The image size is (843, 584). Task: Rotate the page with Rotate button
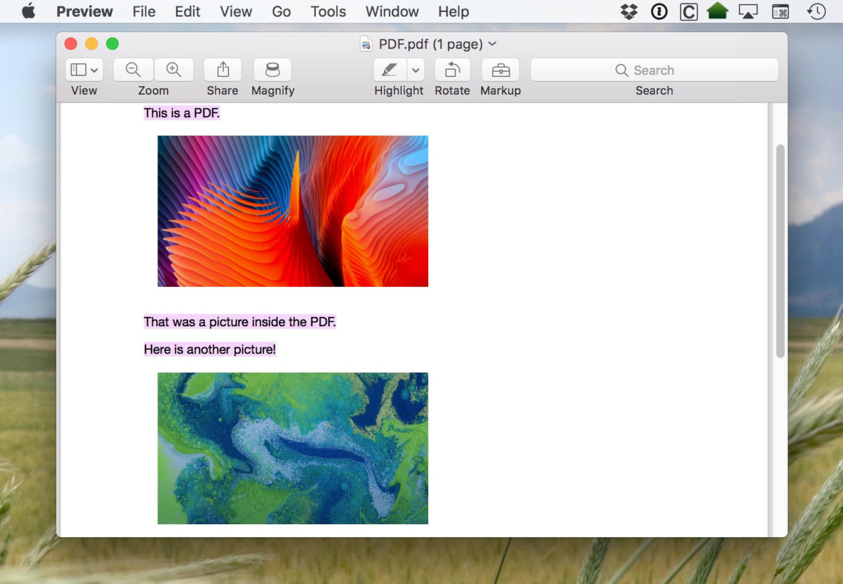pyautogui.click(x=452, y=70)
